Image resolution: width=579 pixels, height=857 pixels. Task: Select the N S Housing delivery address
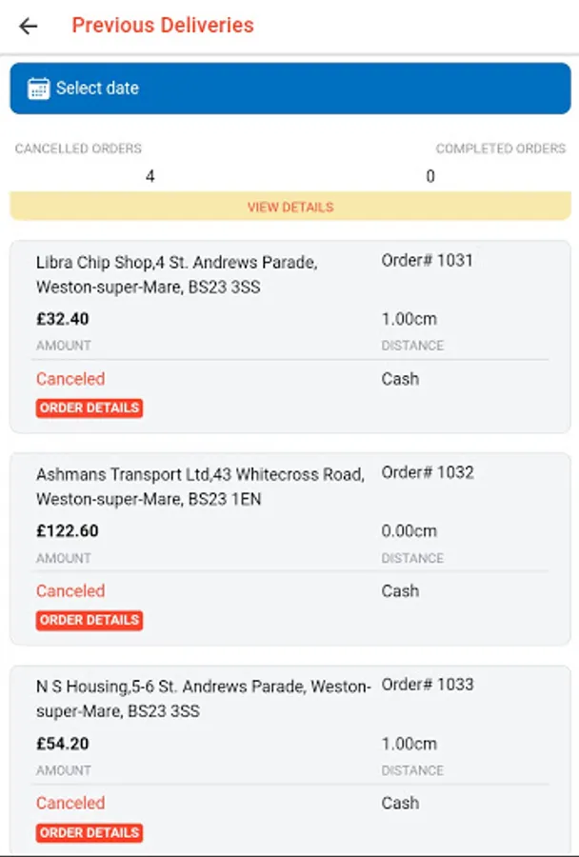coord(203,699)
